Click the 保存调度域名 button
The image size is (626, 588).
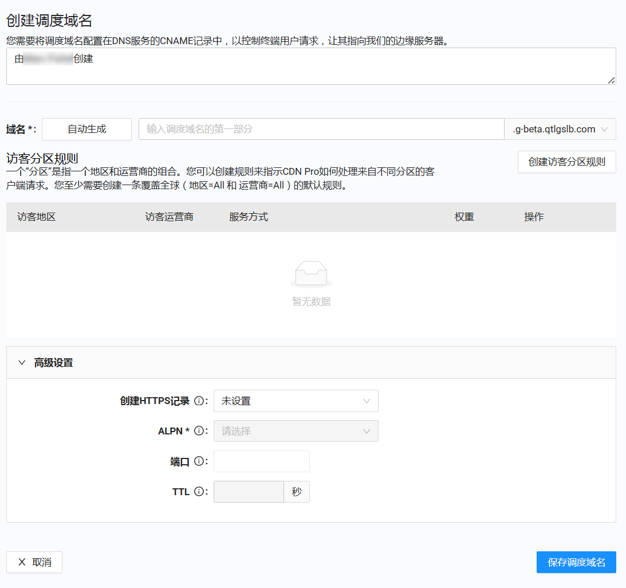click(x=576, y=562)
